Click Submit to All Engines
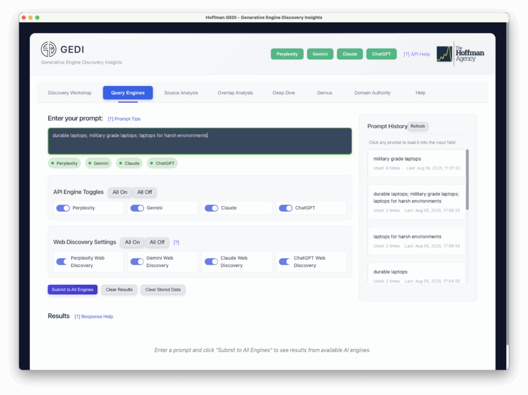The width and height of the screenshot is (528, 395). coord(72,289)
